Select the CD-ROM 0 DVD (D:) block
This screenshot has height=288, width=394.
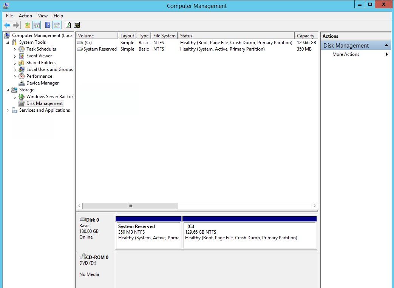[95, 269]
